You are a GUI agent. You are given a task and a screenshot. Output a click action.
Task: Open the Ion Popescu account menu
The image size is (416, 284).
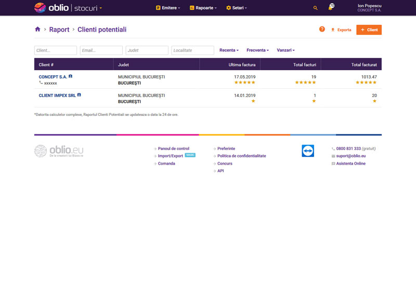(369, 8)
